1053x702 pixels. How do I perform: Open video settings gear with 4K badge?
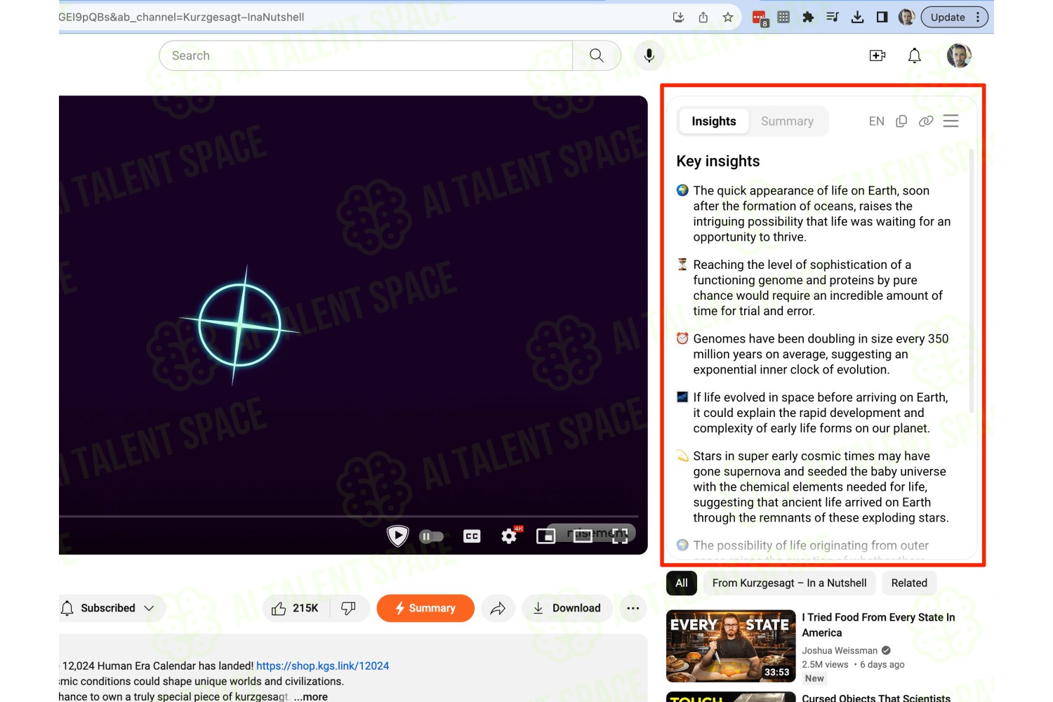tap(510, 536)
